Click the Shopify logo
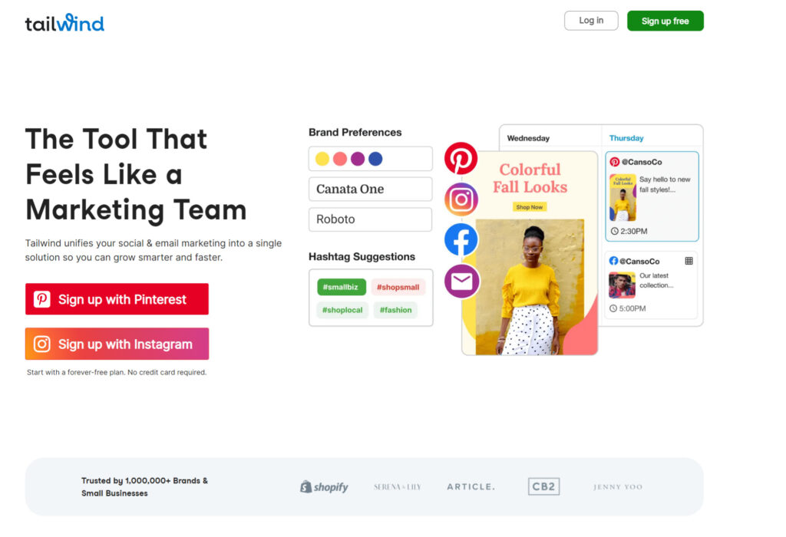This screenshot has height=537, width=786. 324,486
